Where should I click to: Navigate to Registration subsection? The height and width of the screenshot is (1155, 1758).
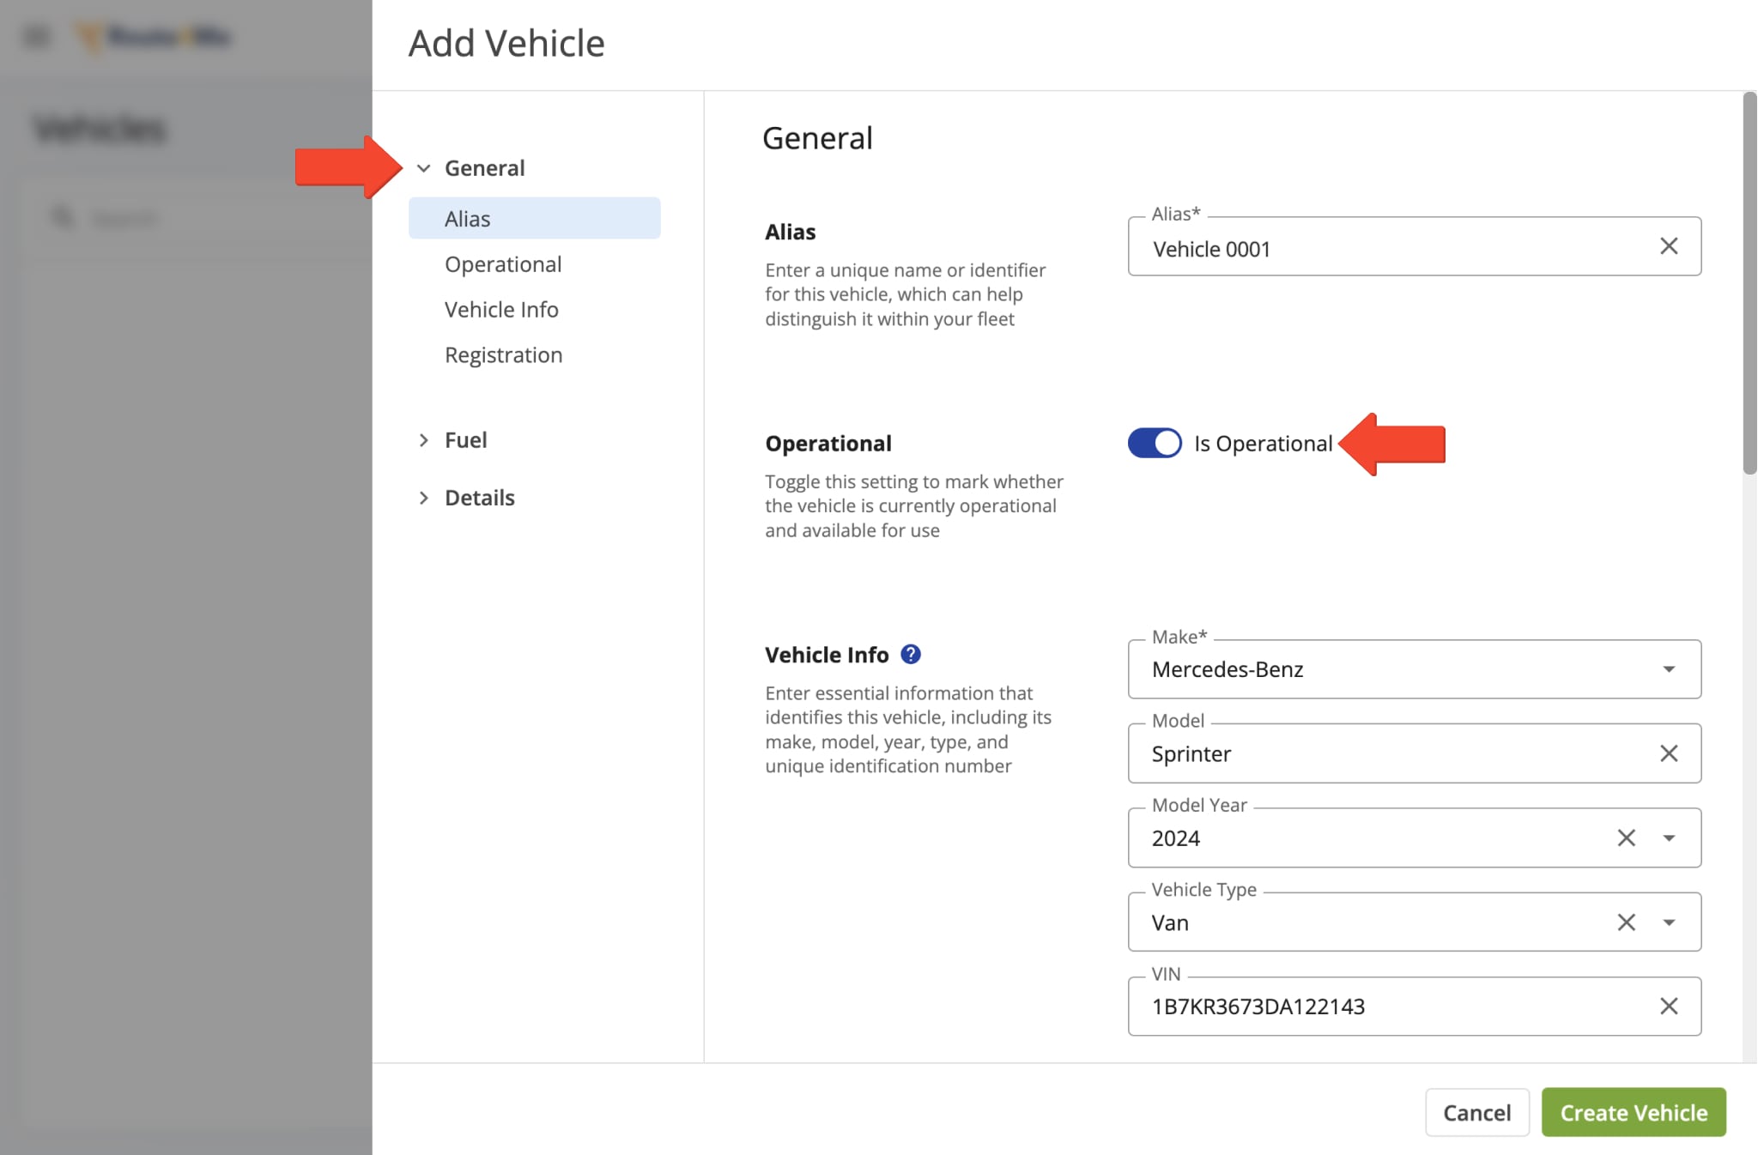[504, 352]
